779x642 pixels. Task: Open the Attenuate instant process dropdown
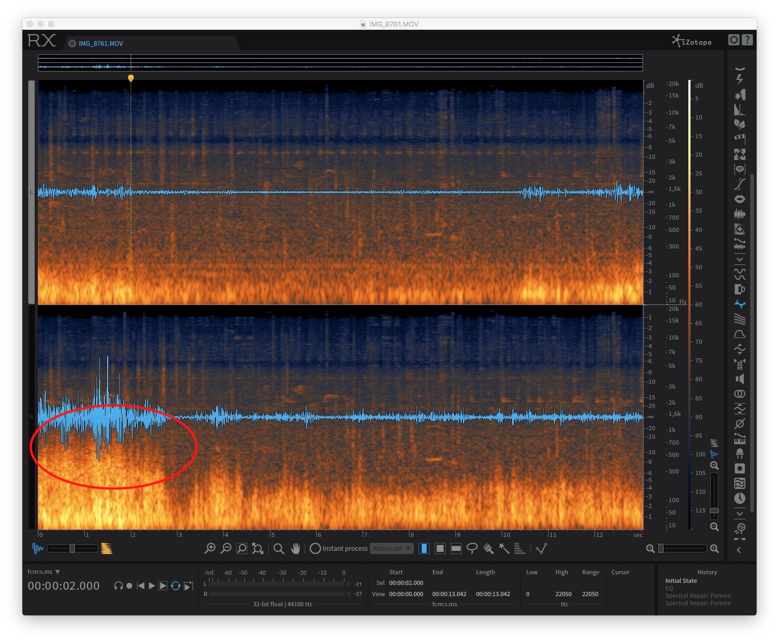pos(392,548)
